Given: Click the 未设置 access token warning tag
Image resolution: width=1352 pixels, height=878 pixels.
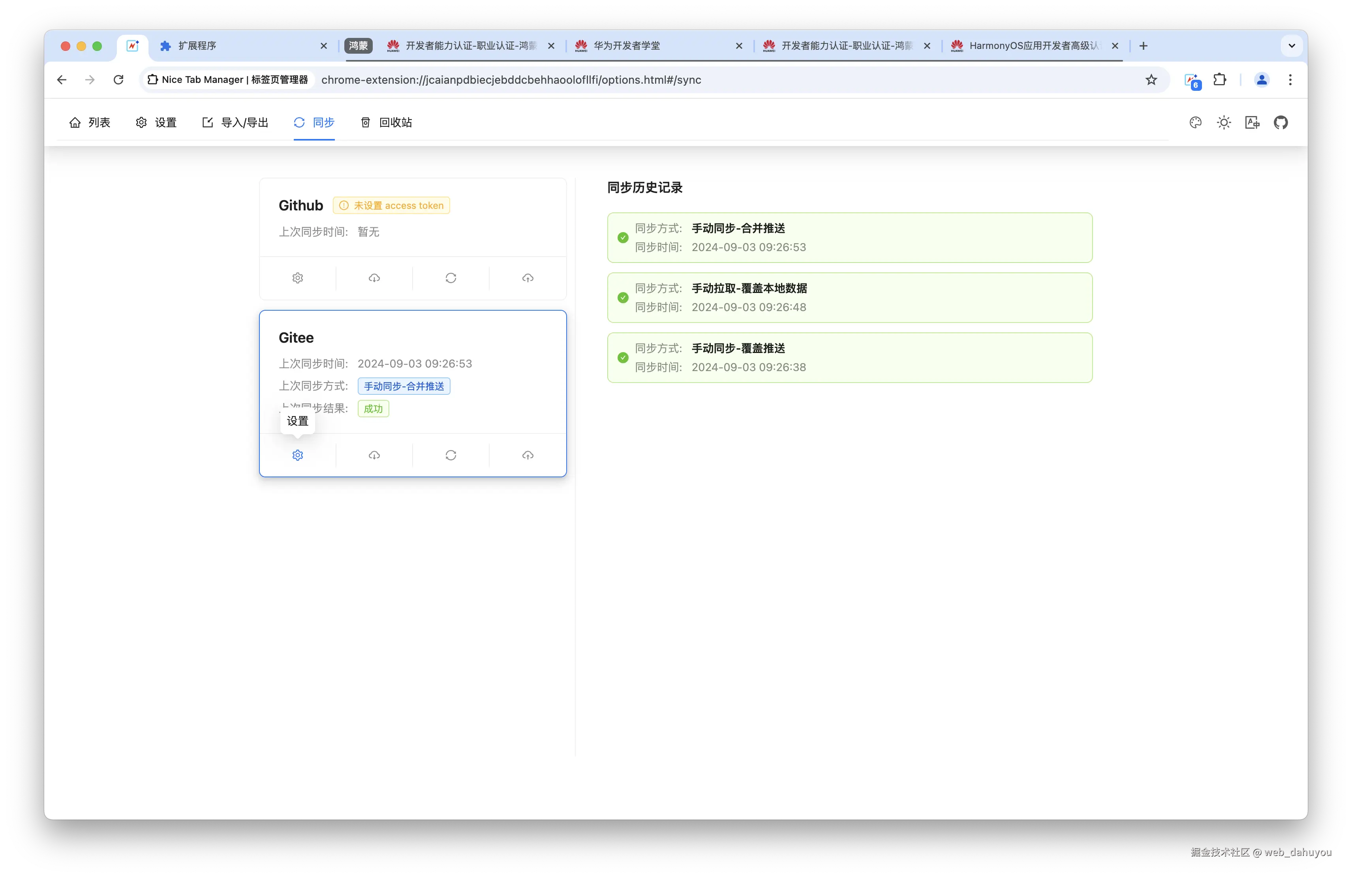Looking at the screenshot, I should click(x=391, y=206).
